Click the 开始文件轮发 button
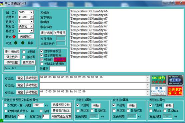The width and height of the screenshot is (185, 123). [x=61, y=111]
